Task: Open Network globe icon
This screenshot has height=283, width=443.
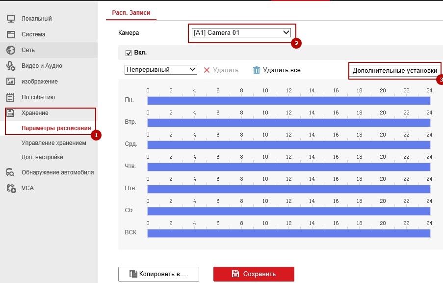Action: pyautogui.click(x=11, y=50)
